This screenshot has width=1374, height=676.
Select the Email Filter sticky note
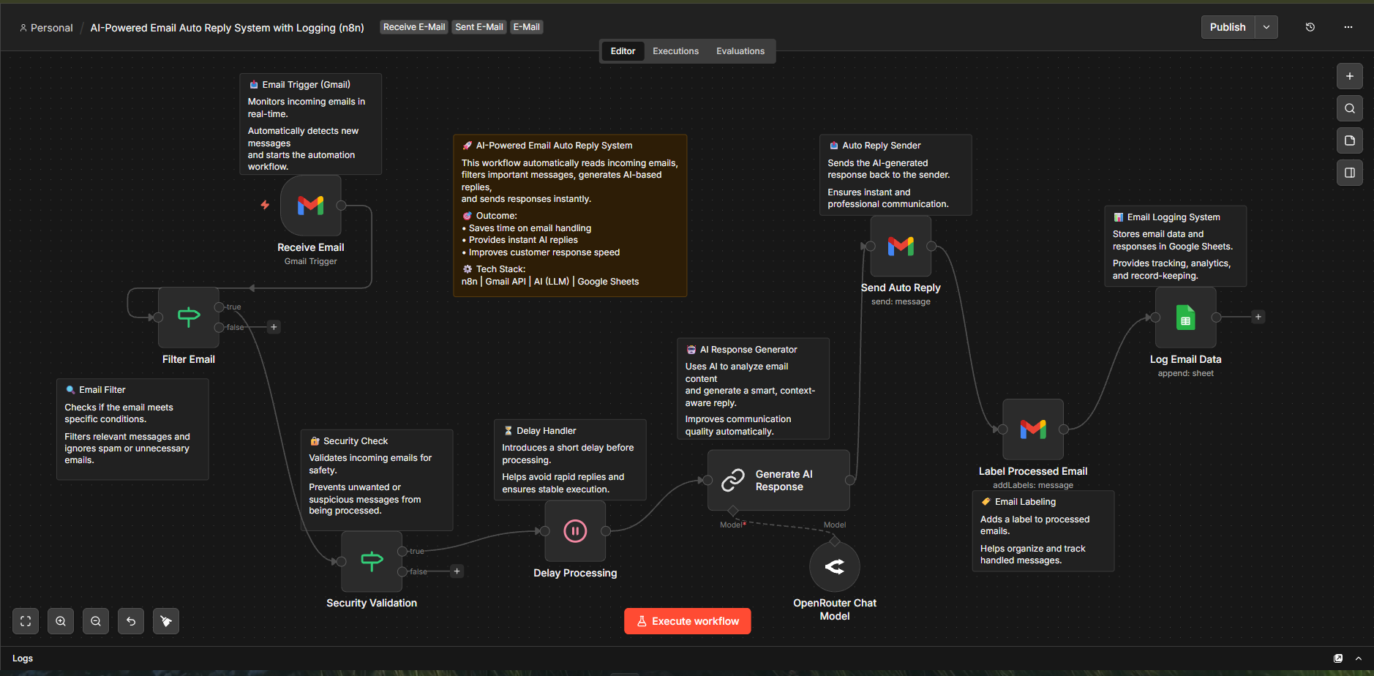(132, 429)
